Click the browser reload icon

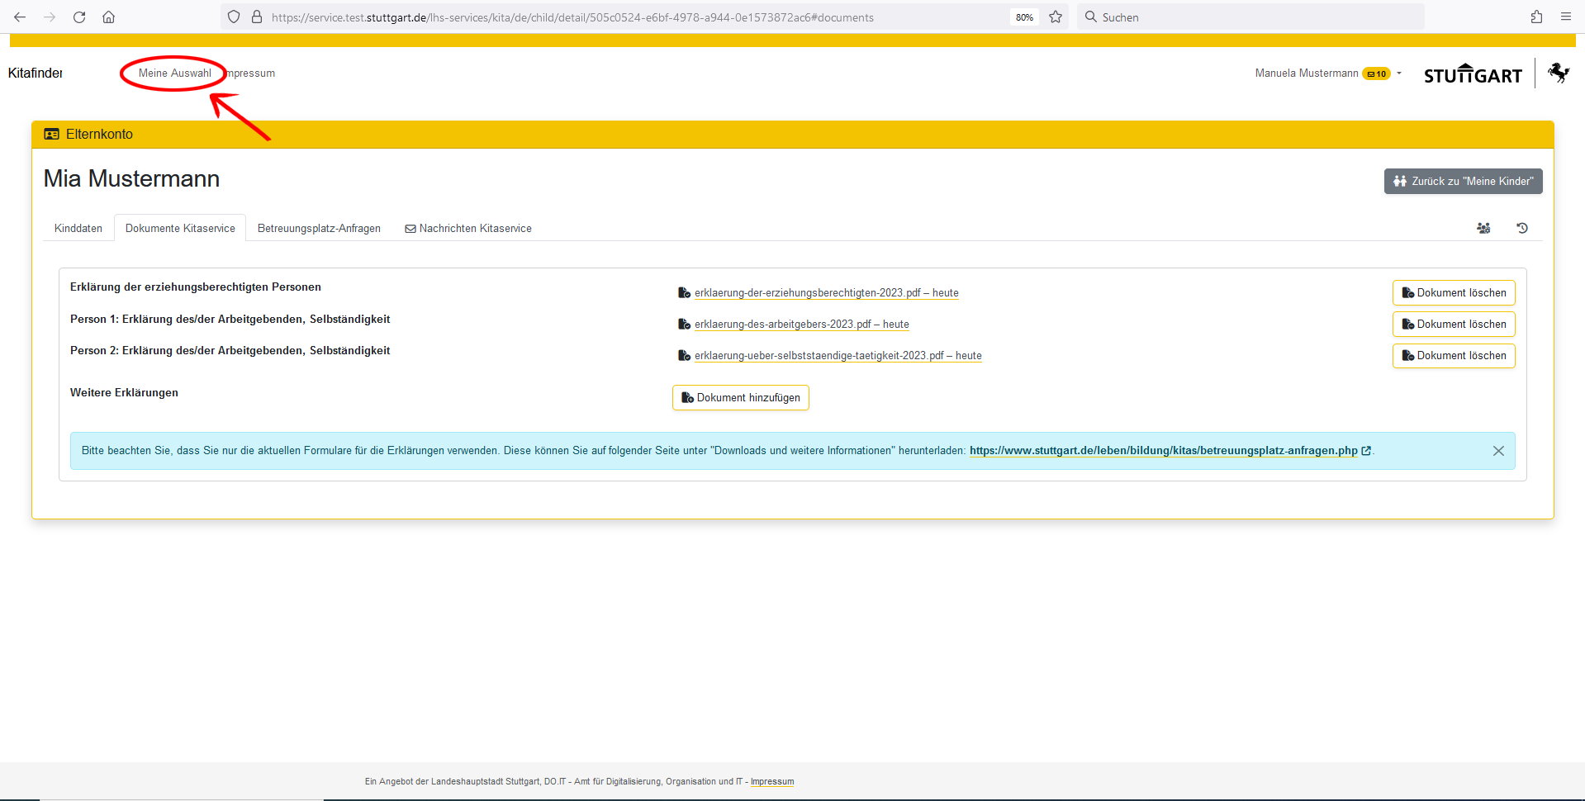click(x=79, y=17)
